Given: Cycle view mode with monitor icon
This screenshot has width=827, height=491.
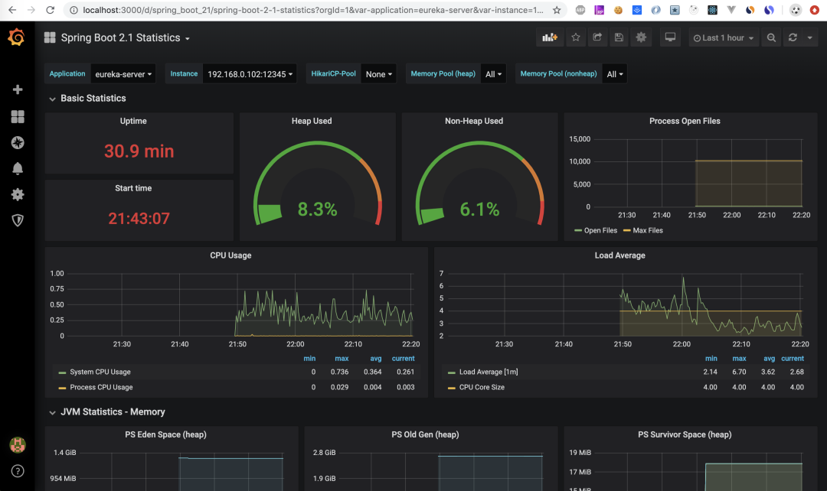Looking at the screenshot, I should (670, 37).
